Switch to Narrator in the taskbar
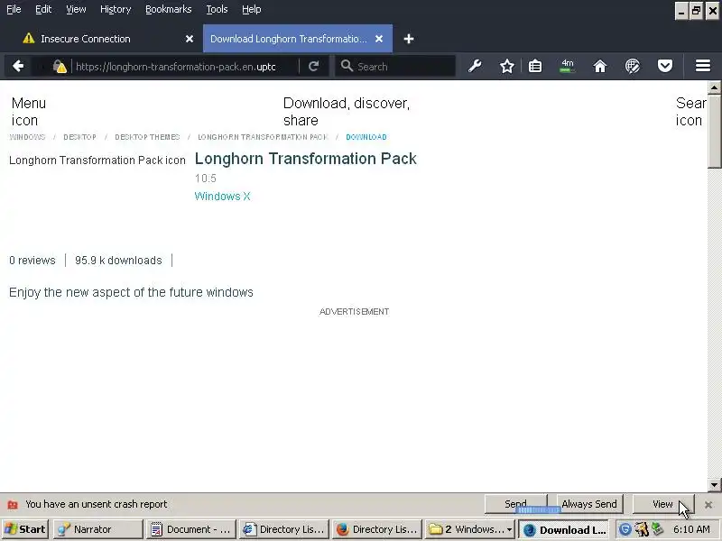The image size is (722, 541). point(97,529)
